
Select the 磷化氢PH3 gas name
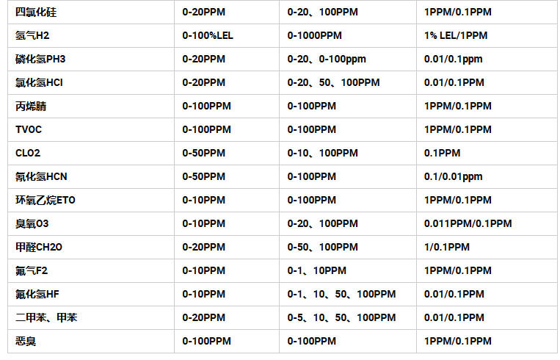click(40, 59)
